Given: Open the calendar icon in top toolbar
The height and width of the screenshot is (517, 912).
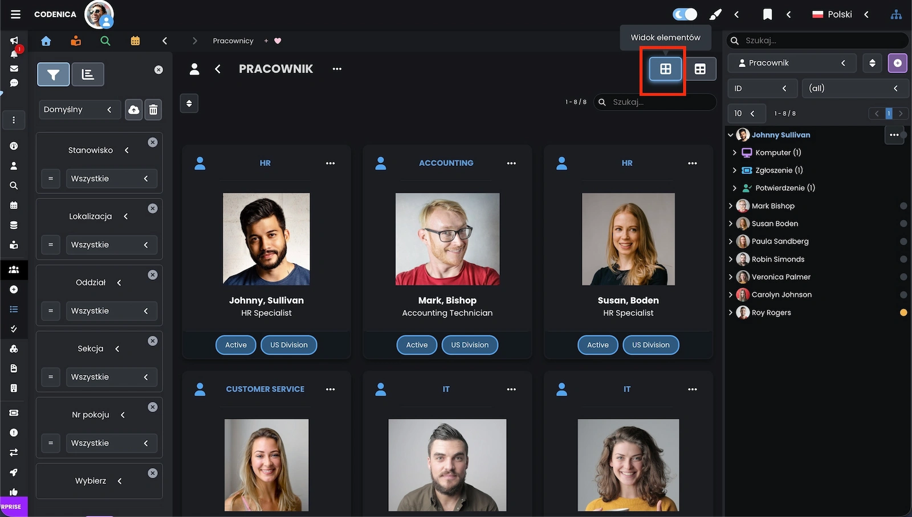Looking at the screenshot, I should pos(135,41).
